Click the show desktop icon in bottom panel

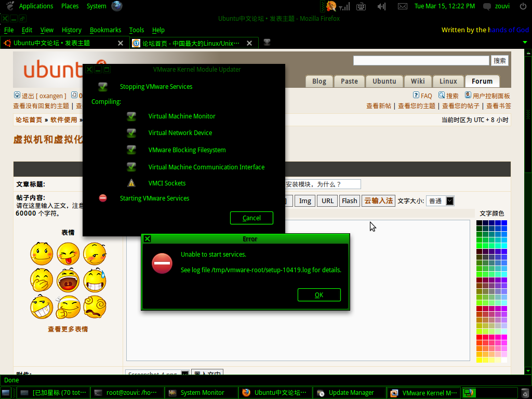(6, 393)
